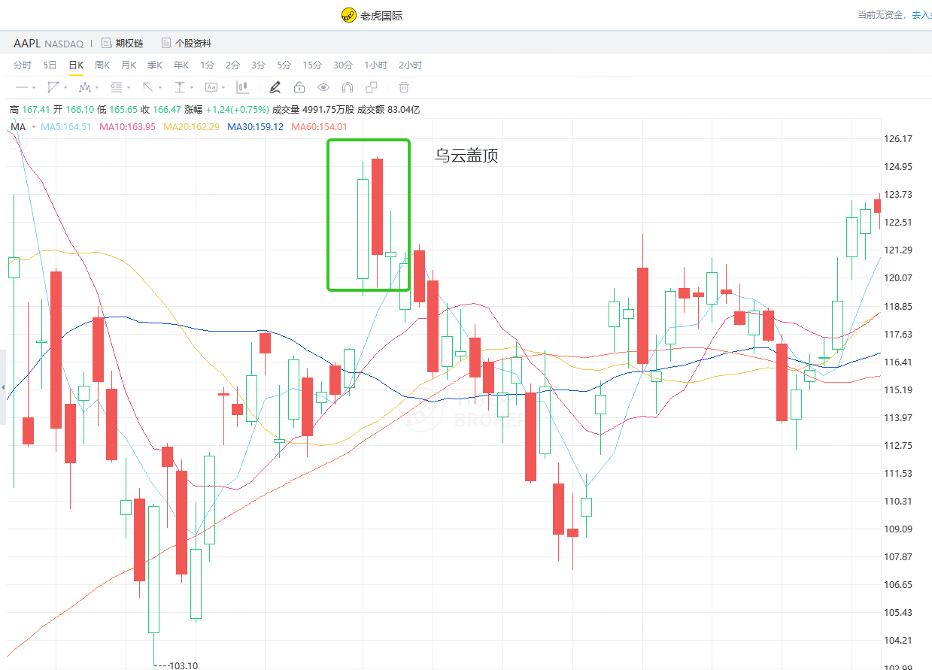Switch to the 季K quarterly tab

(155, 65)
